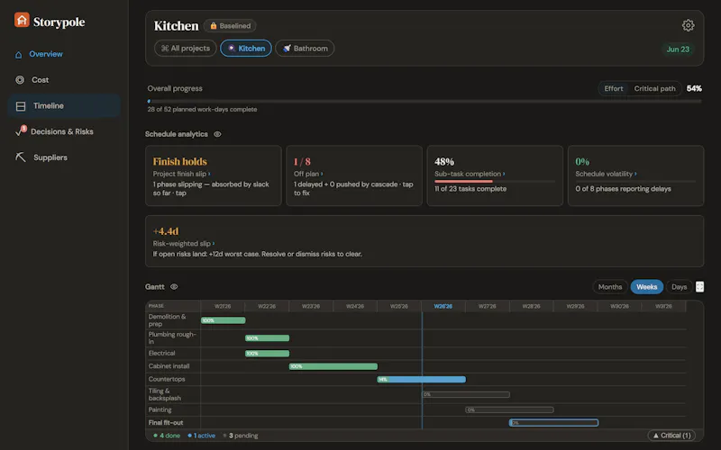721x450 pixels.
Task: Filter by 3 pending status
Action: coord(241,436)
